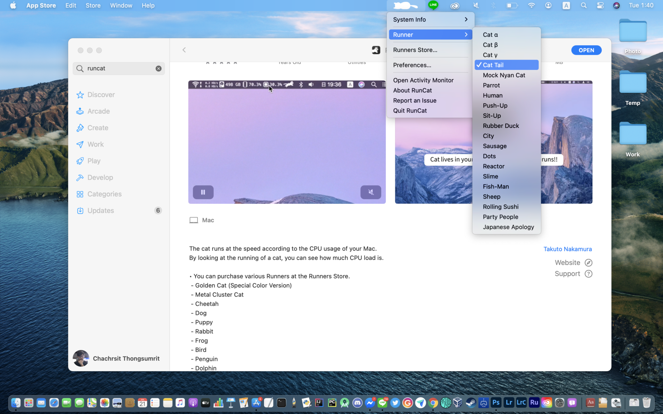Open the Store menu in menu bar

[x=93, y=6]
